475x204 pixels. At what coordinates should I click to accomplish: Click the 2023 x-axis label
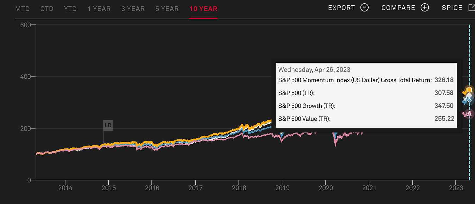pos(456,188)
